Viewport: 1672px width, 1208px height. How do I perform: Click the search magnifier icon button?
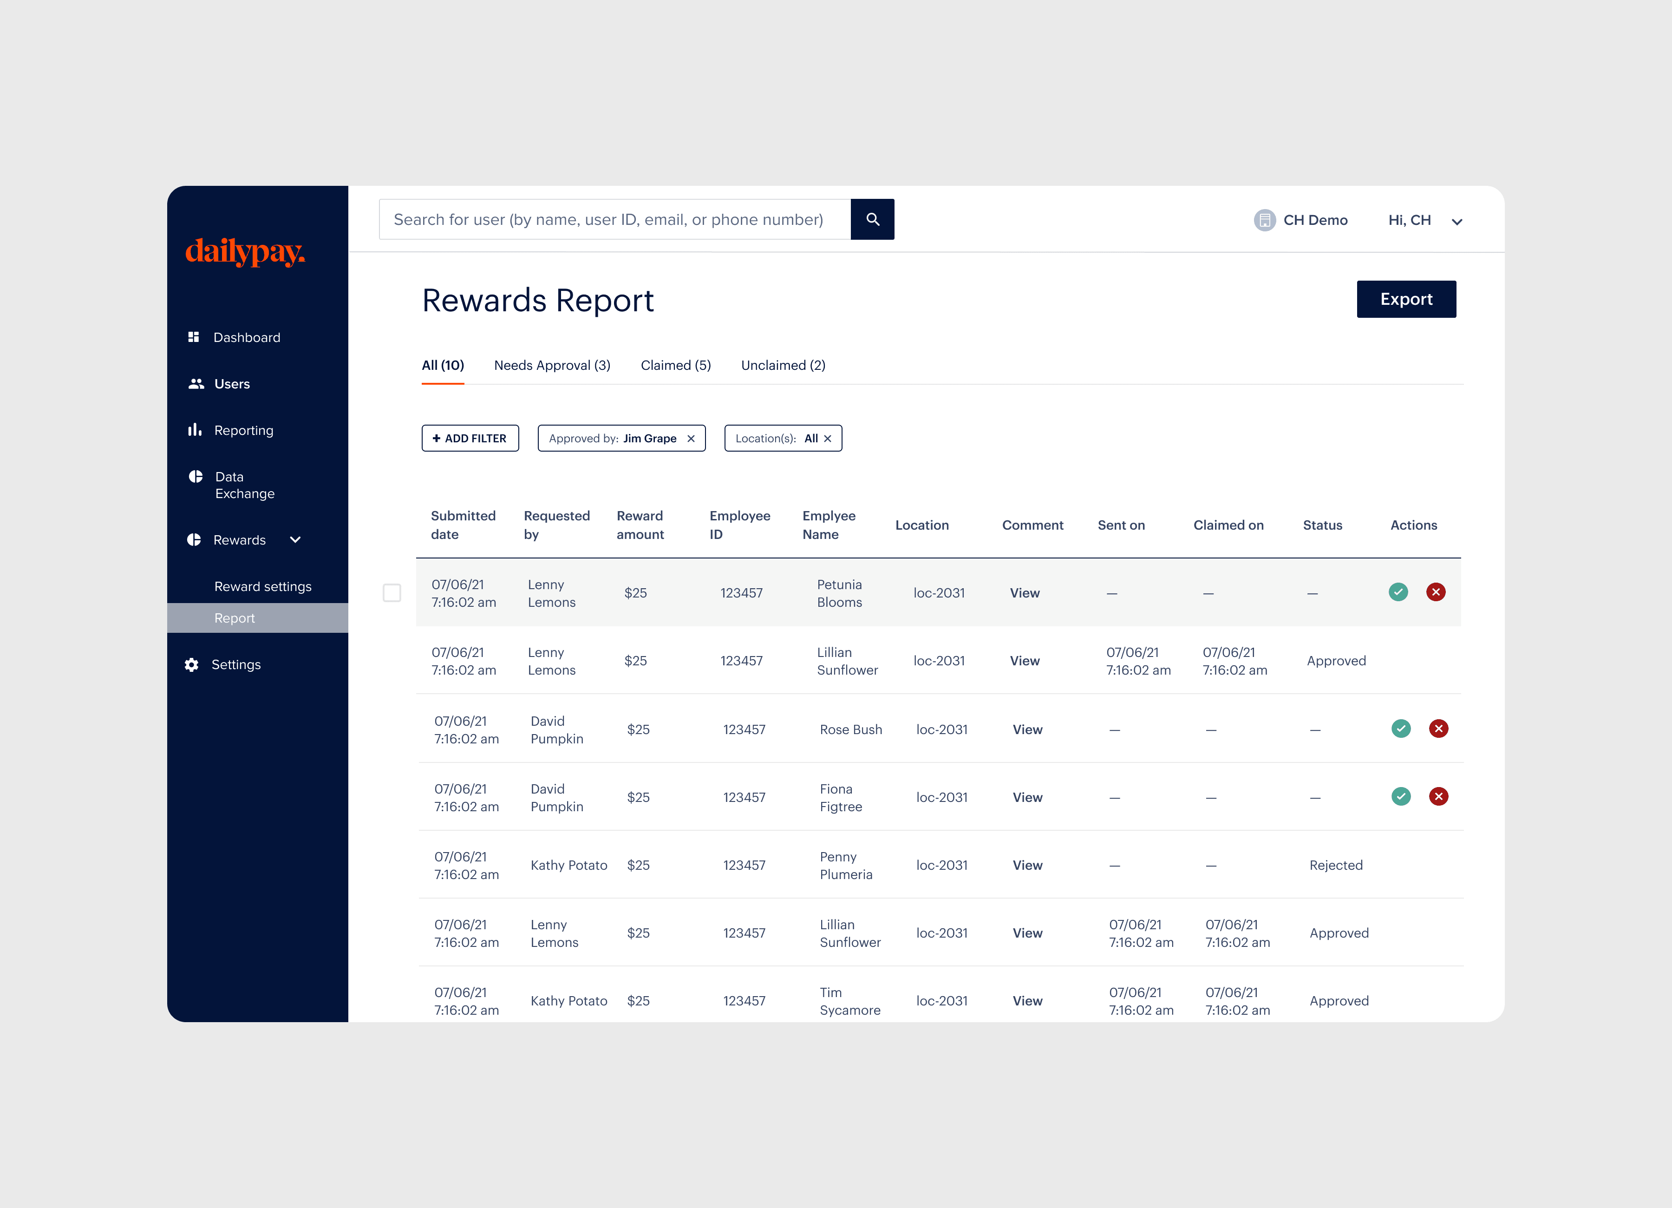[x=872, y=219]
